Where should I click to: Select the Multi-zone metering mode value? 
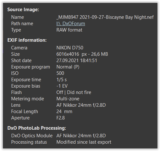[68, 99]
